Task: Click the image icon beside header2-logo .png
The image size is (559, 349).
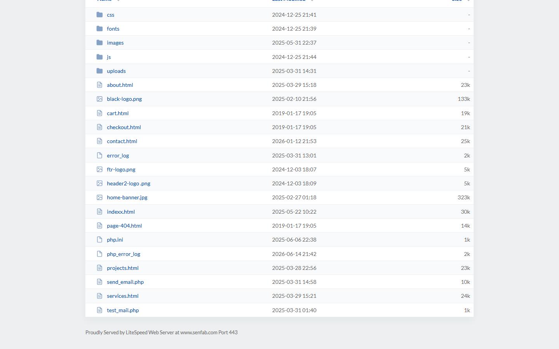Action: coord(99,183)
